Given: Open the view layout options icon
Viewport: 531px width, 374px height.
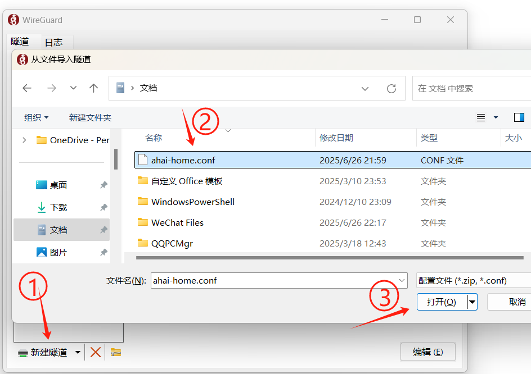Looking at the screenshot, I should coord(481,117).
